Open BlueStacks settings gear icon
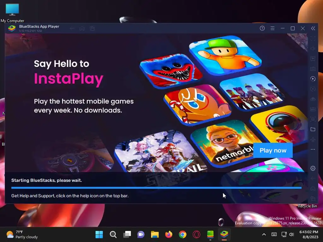323x242 pixels. [313, 168]
